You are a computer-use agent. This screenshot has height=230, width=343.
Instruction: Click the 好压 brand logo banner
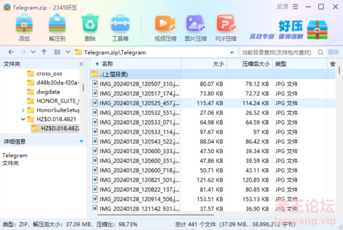(289, 30)
